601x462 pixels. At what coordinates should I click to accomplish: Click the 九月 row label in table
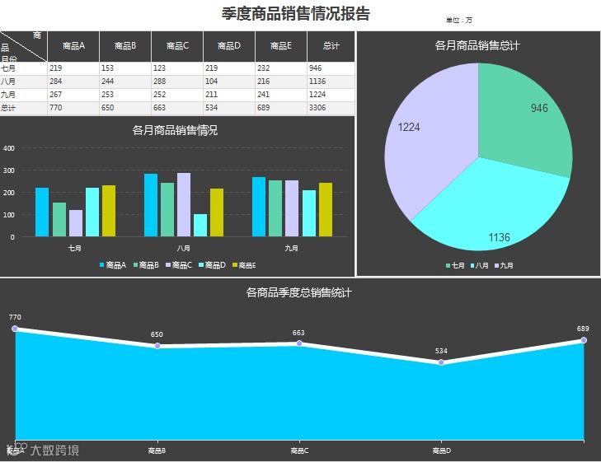(24, 95)
